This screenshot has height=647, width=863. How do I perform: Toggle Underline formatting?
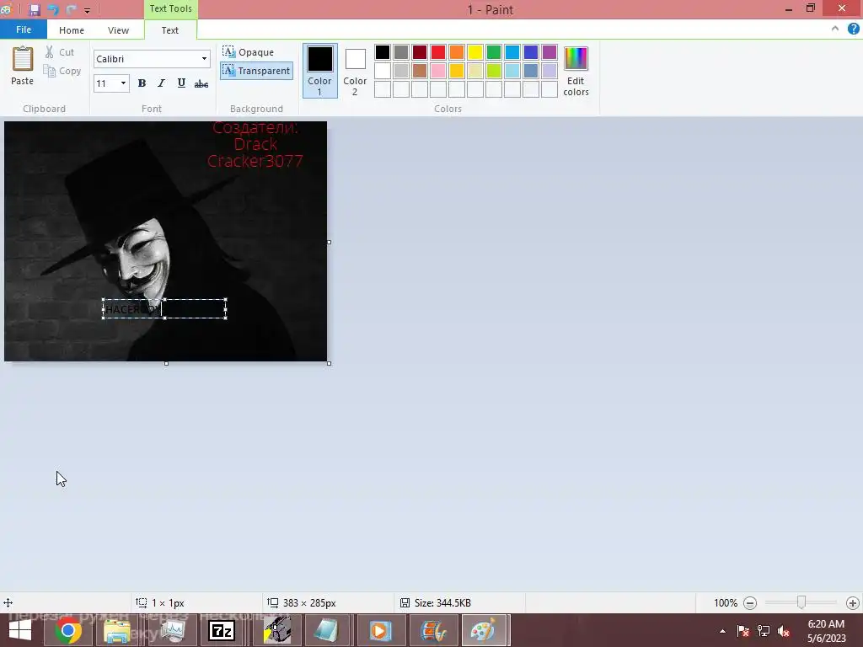pyautogui.click(x=181, y=83)
